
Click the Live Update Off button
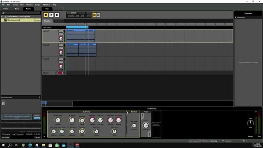coord(195,141)
